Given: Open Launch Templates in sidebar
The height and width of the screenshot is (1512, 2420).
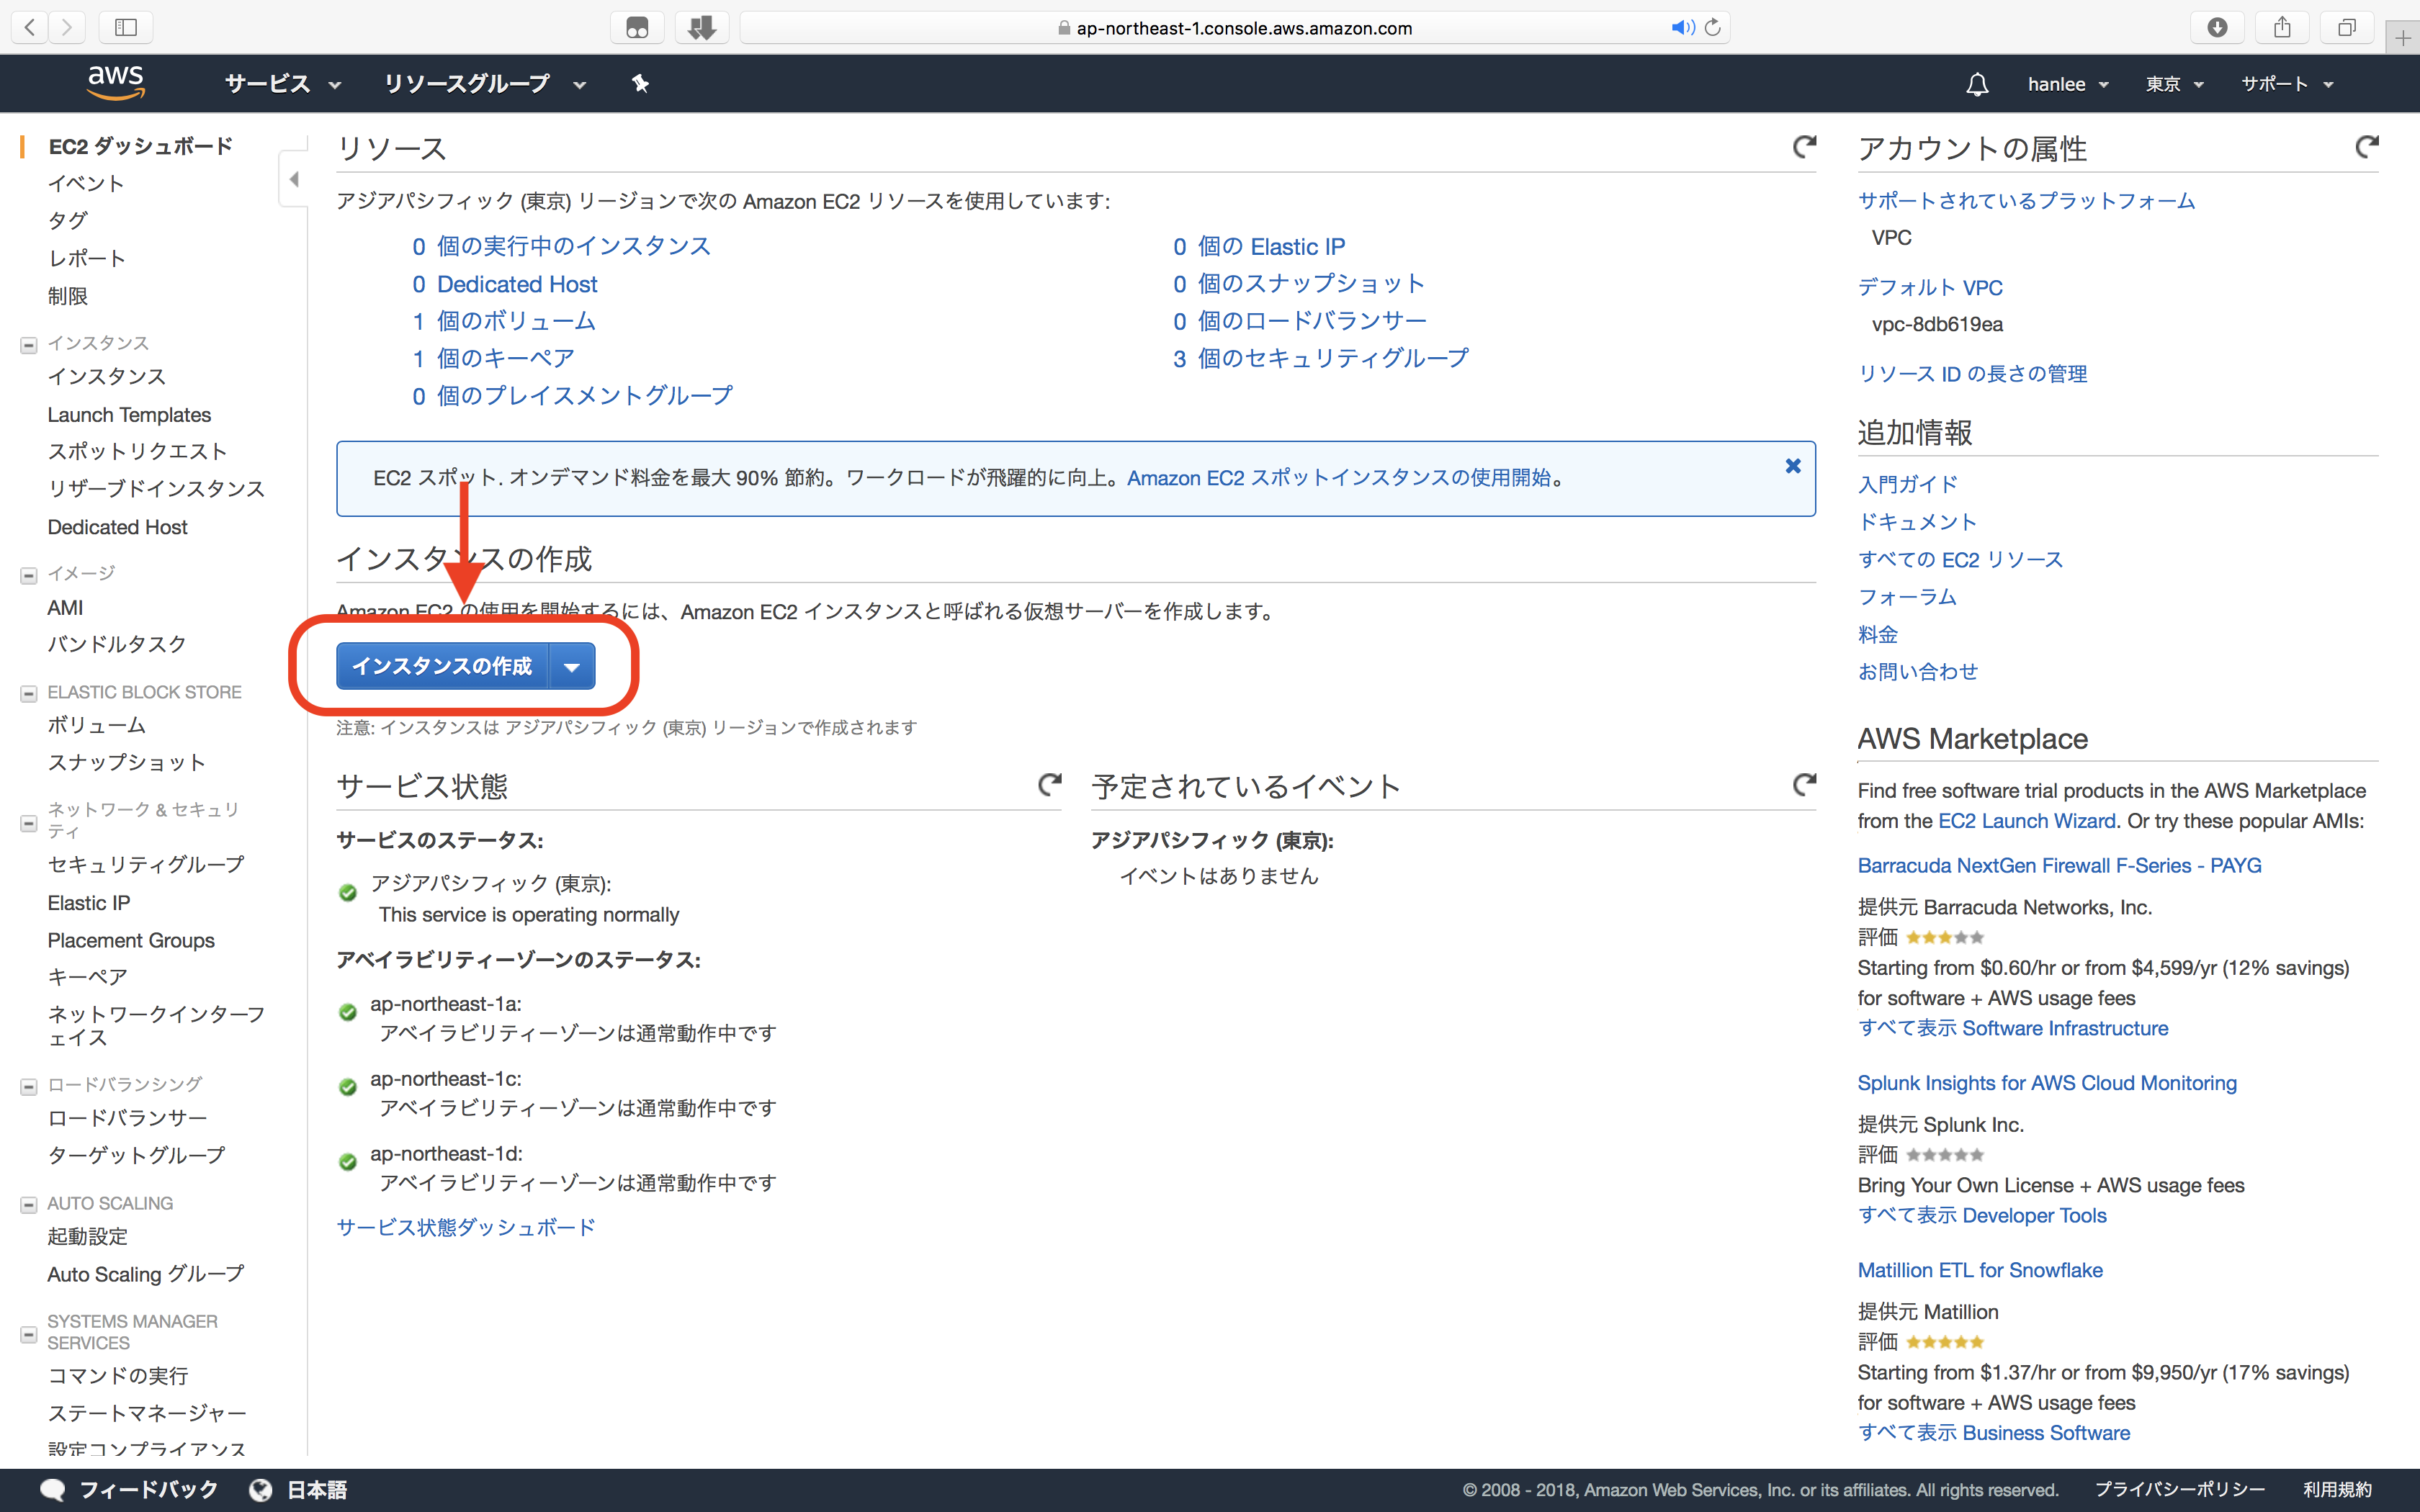Looking at the screenshot, I should 129,414.
